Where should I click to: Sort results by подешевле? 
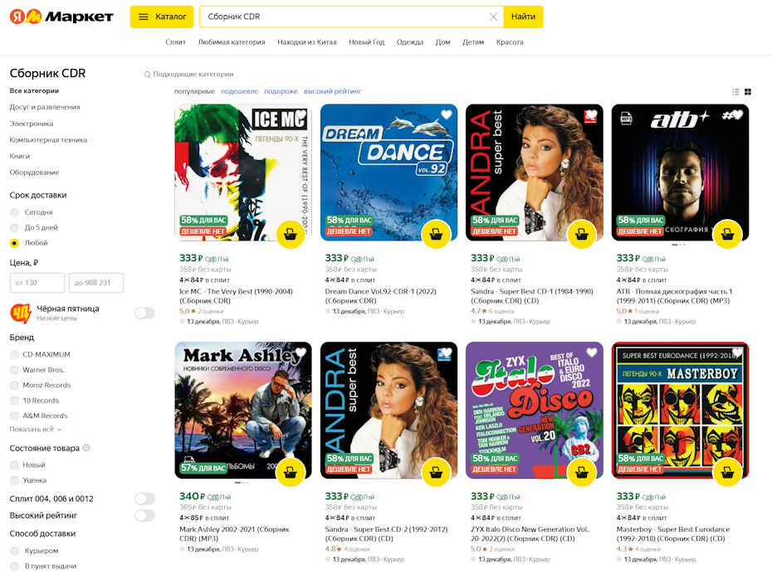click(x=239, y=91)
